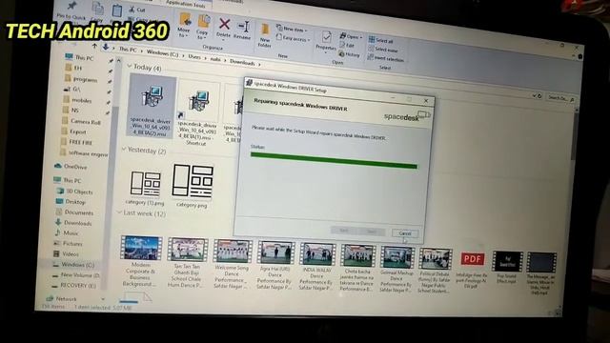Open Music in navigation pane

(67, 232)
